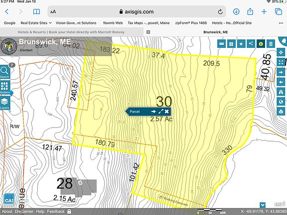The width and height of the screenshot is (287, 215).
Task: Go to next map extent arrow
Action: 281,72
